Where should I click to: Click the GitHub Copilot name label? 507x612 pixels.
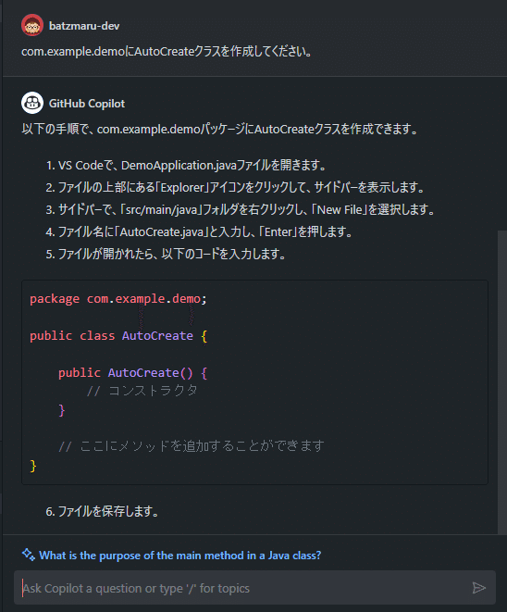coord(87,104)
